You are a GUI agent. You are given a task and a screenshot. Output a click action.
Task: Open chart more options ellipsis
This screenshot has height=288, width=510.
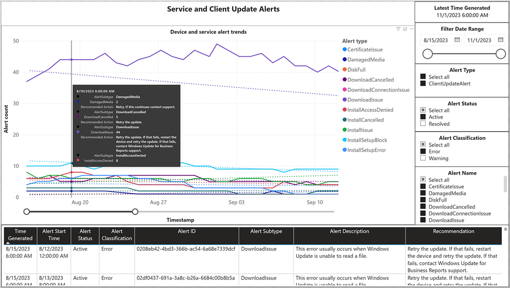click(x=412, y=29)
